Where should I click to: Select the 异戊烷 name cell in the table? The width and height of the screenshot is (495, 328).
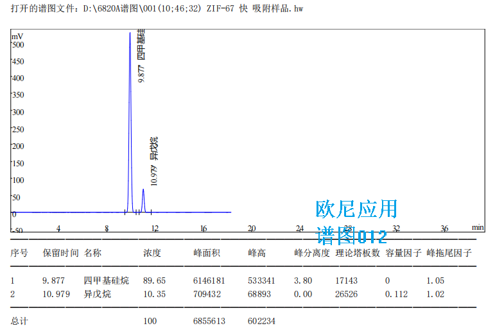(x=98, y=294)
